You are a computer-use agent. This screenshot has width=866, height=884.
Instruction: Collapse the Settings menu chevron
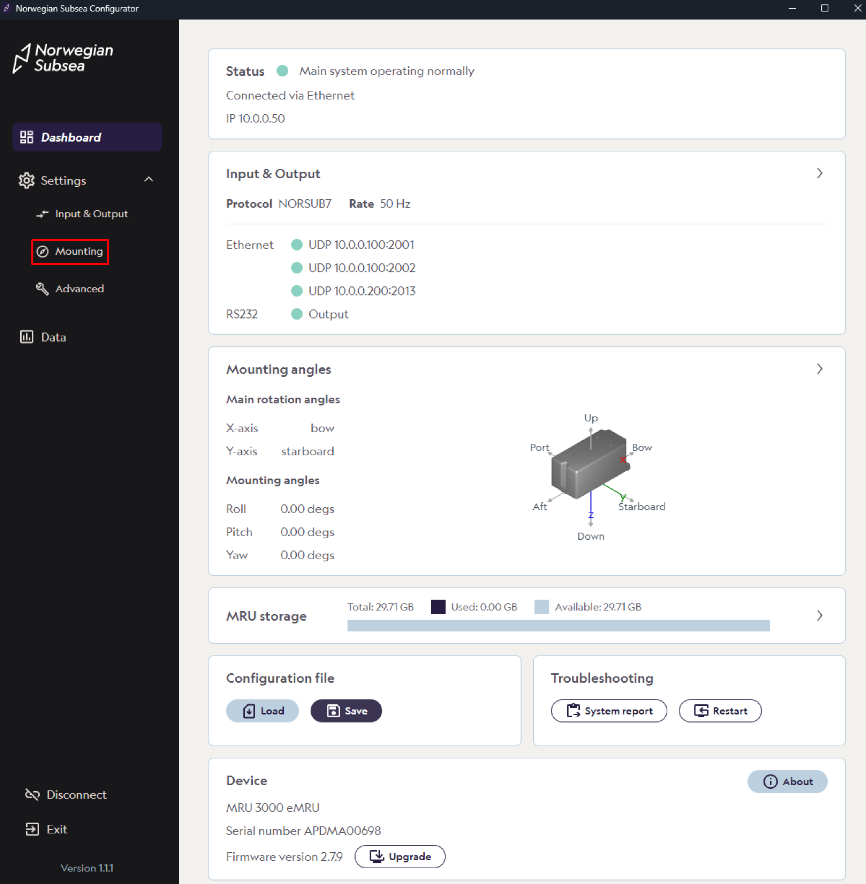[149, 180]
